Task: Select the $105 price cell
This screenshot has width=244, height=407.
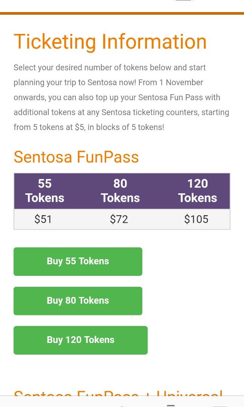Action: pos(196,219)
